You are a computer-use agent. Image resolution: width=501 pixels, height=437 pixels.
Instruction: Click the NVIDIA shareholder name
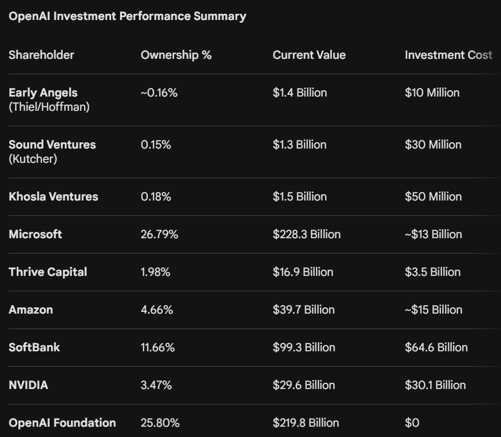pyautogui.click(x=29, y=385)
